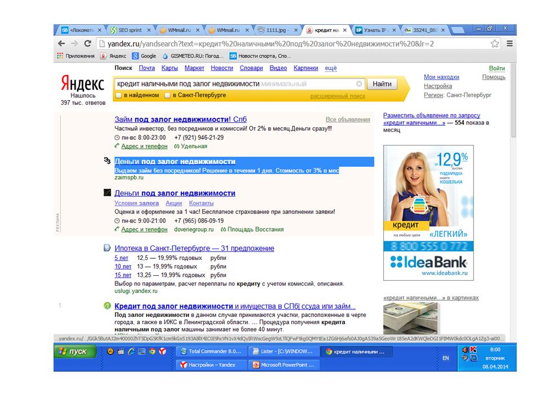Reload the page with refresh icon

(88, 43)
